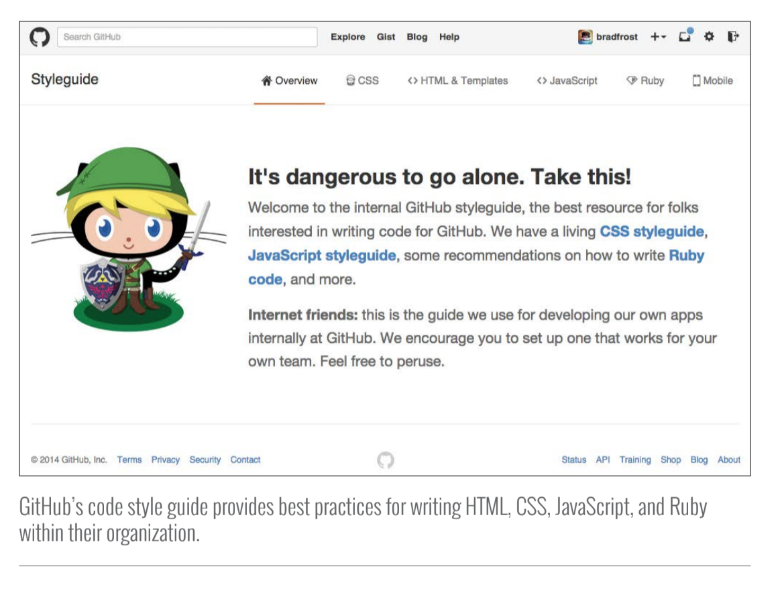The height and width of the screenshot is (589, 782).
Task: Focus the Search GitHub field
Action: [187, 37]
